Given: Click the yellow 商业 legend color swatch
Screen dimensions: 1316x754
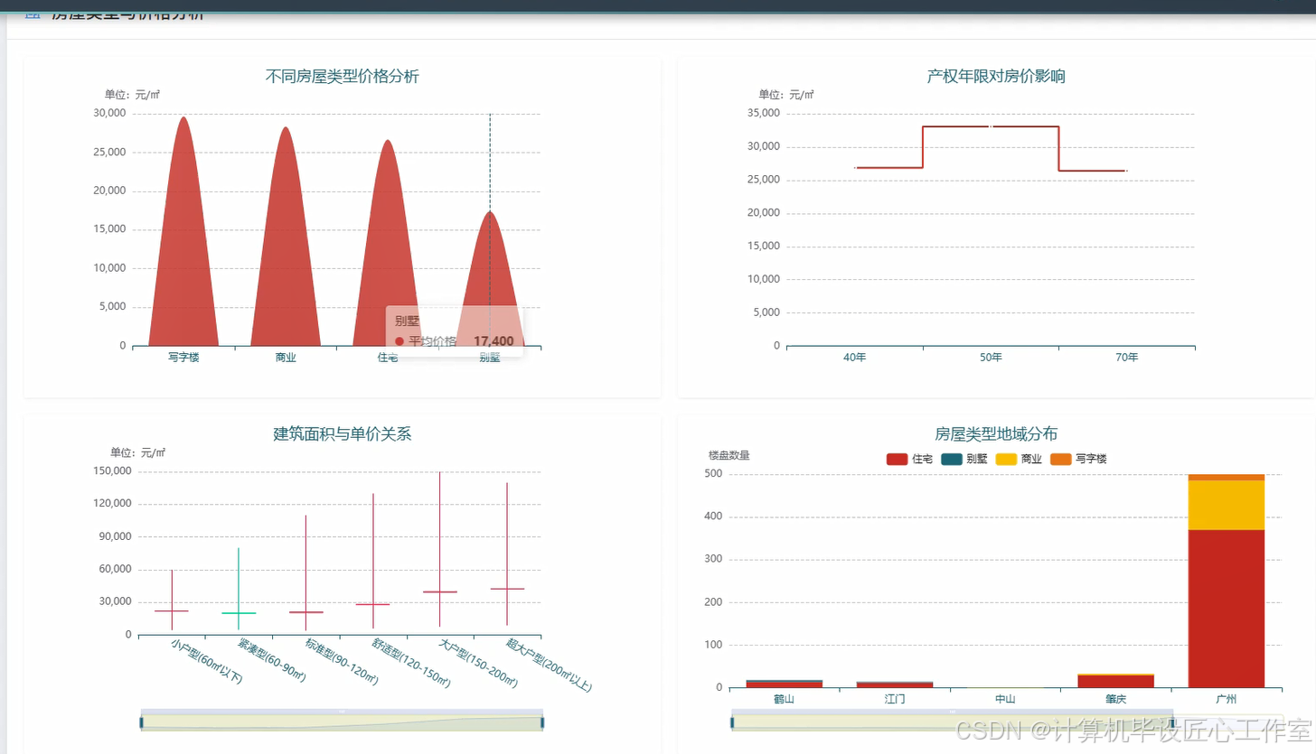Looking at the screenshot, I should click(x=1007, y=459).
